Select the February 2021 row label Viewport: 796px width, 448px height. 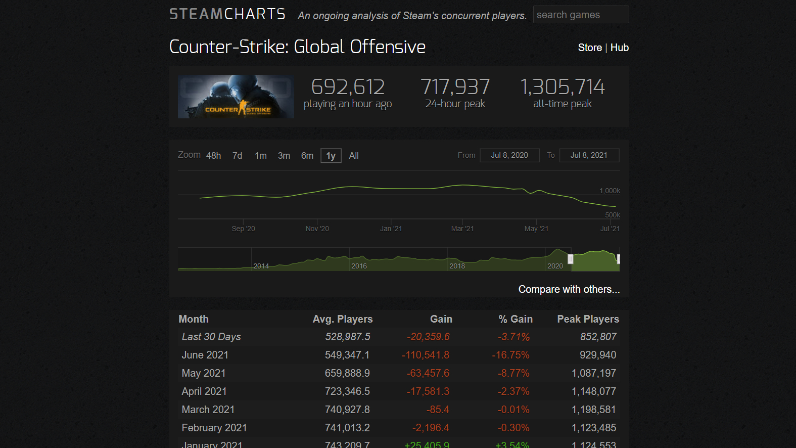(214, 428)
